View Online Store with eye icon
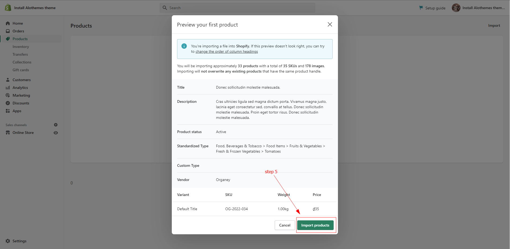Screen dimensions: 510x249 point(56,133)
